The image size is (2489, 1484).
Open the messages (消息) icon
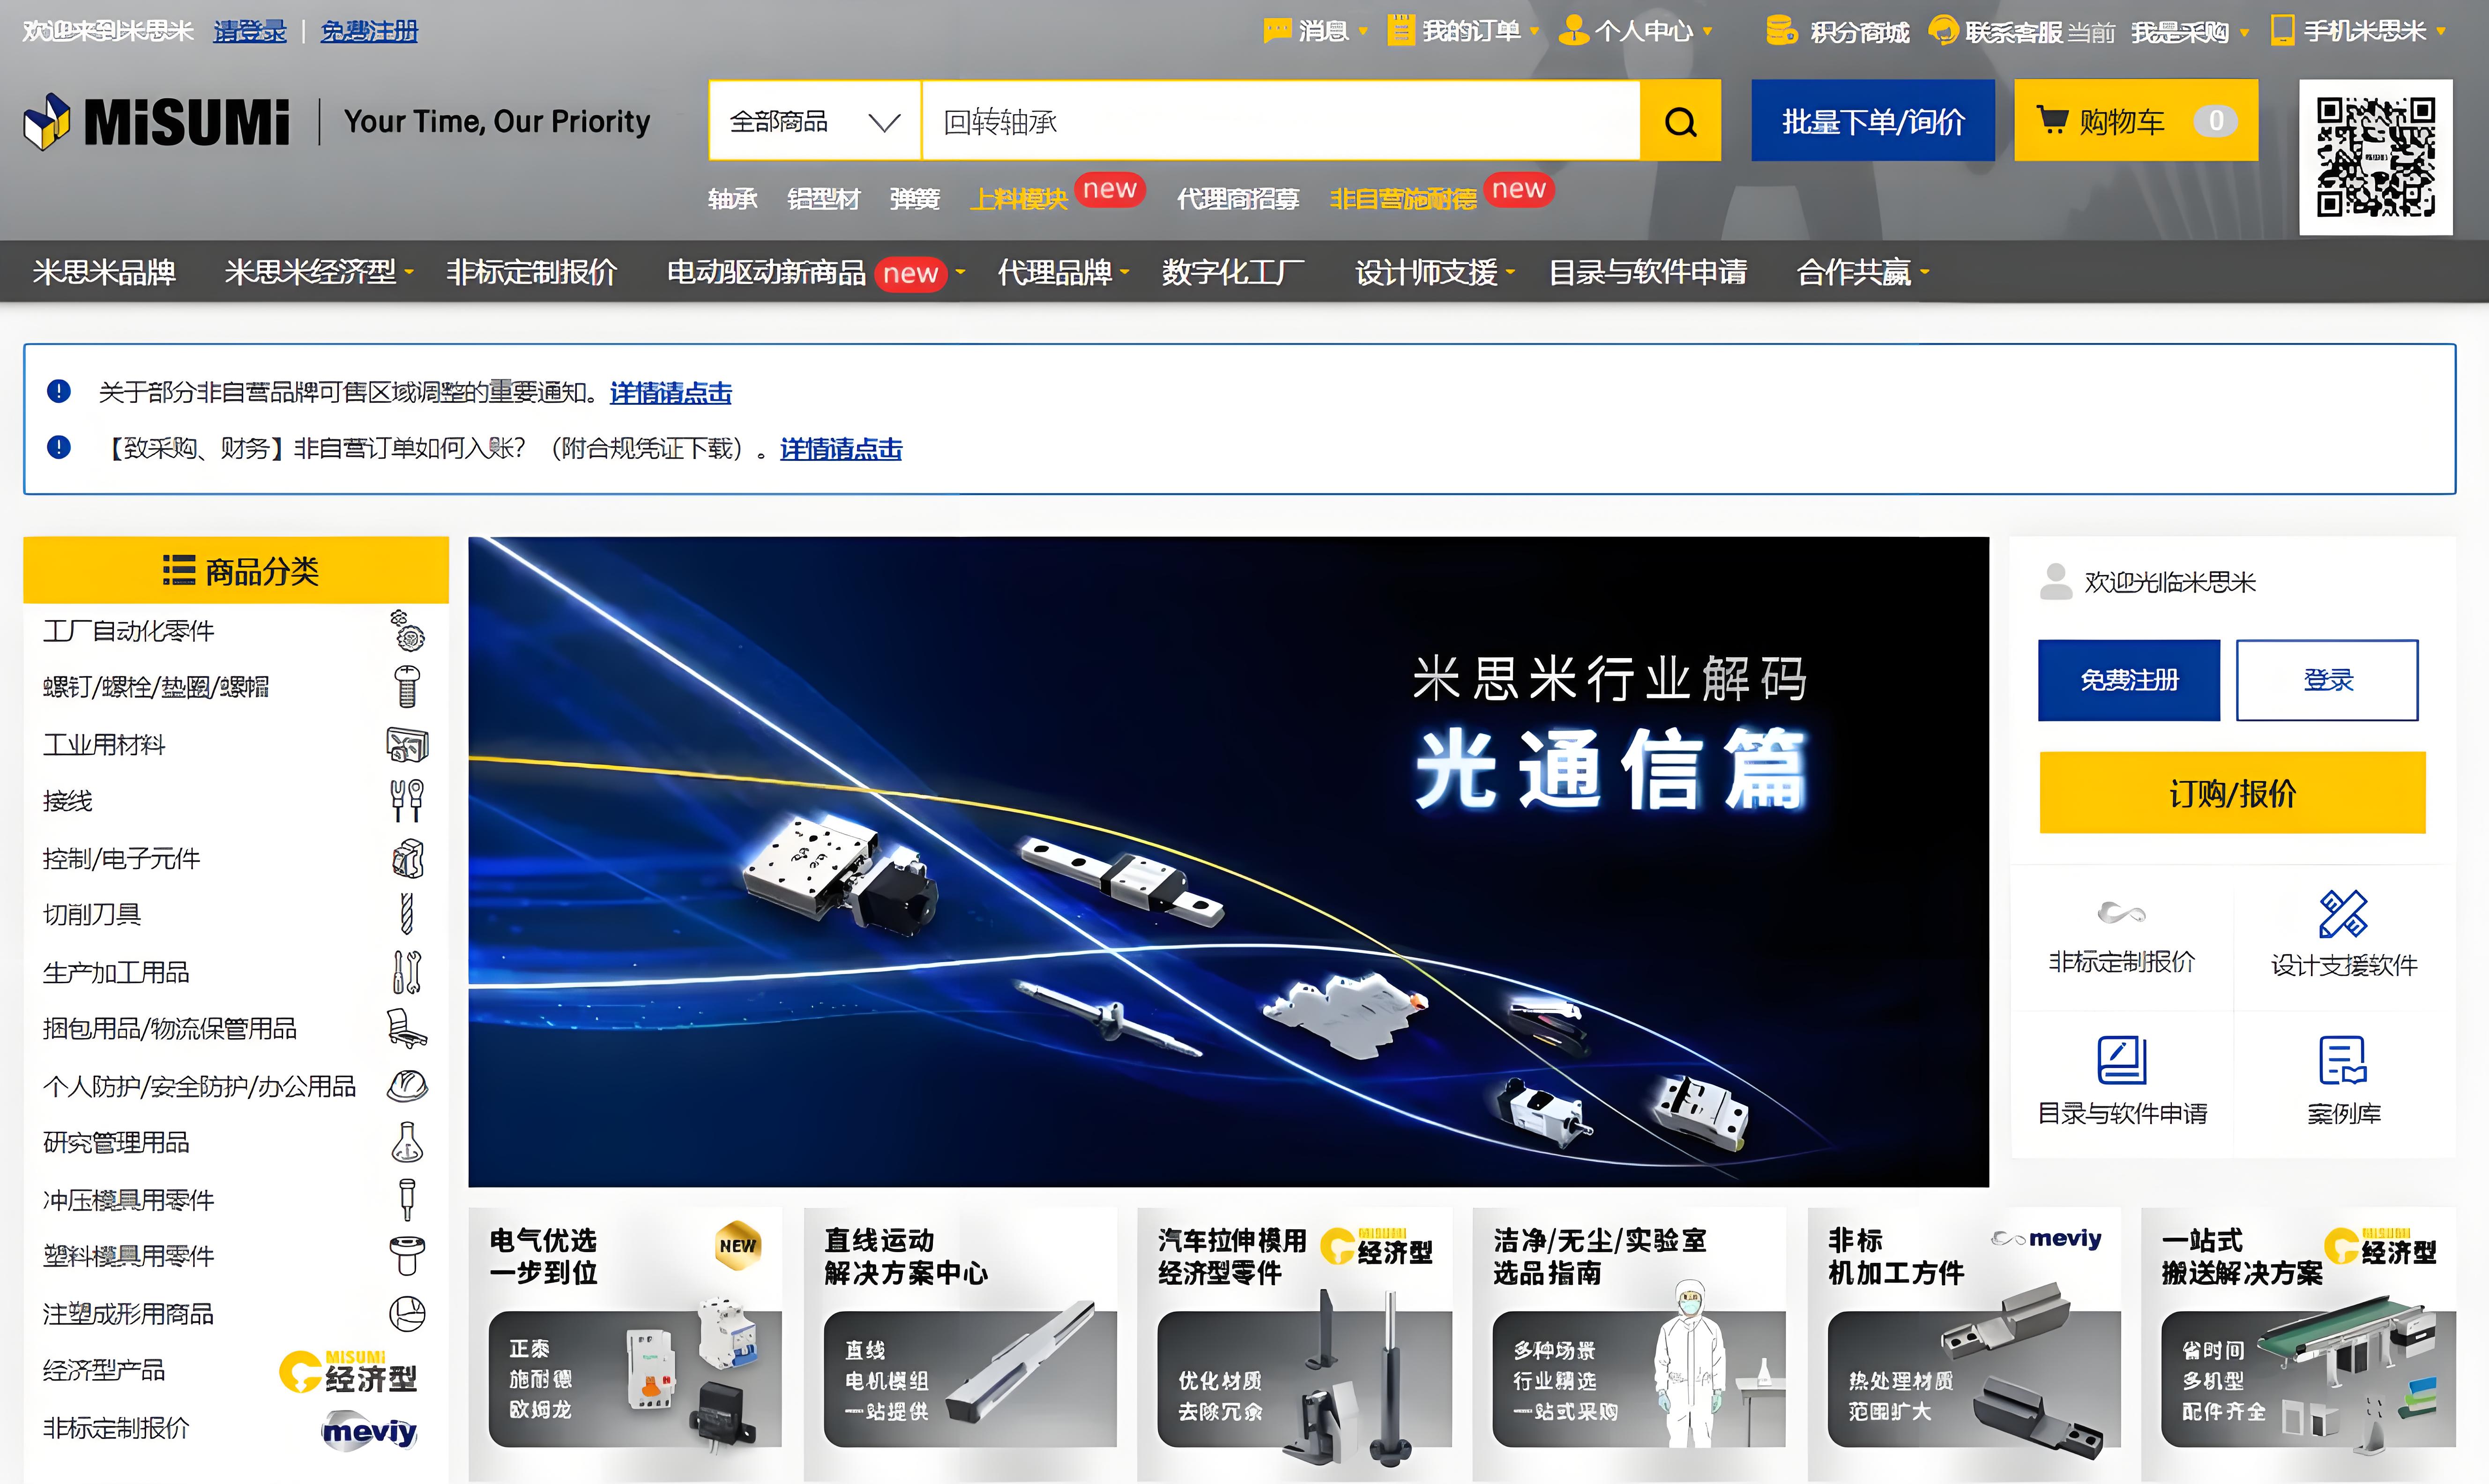pos(1277,31)
